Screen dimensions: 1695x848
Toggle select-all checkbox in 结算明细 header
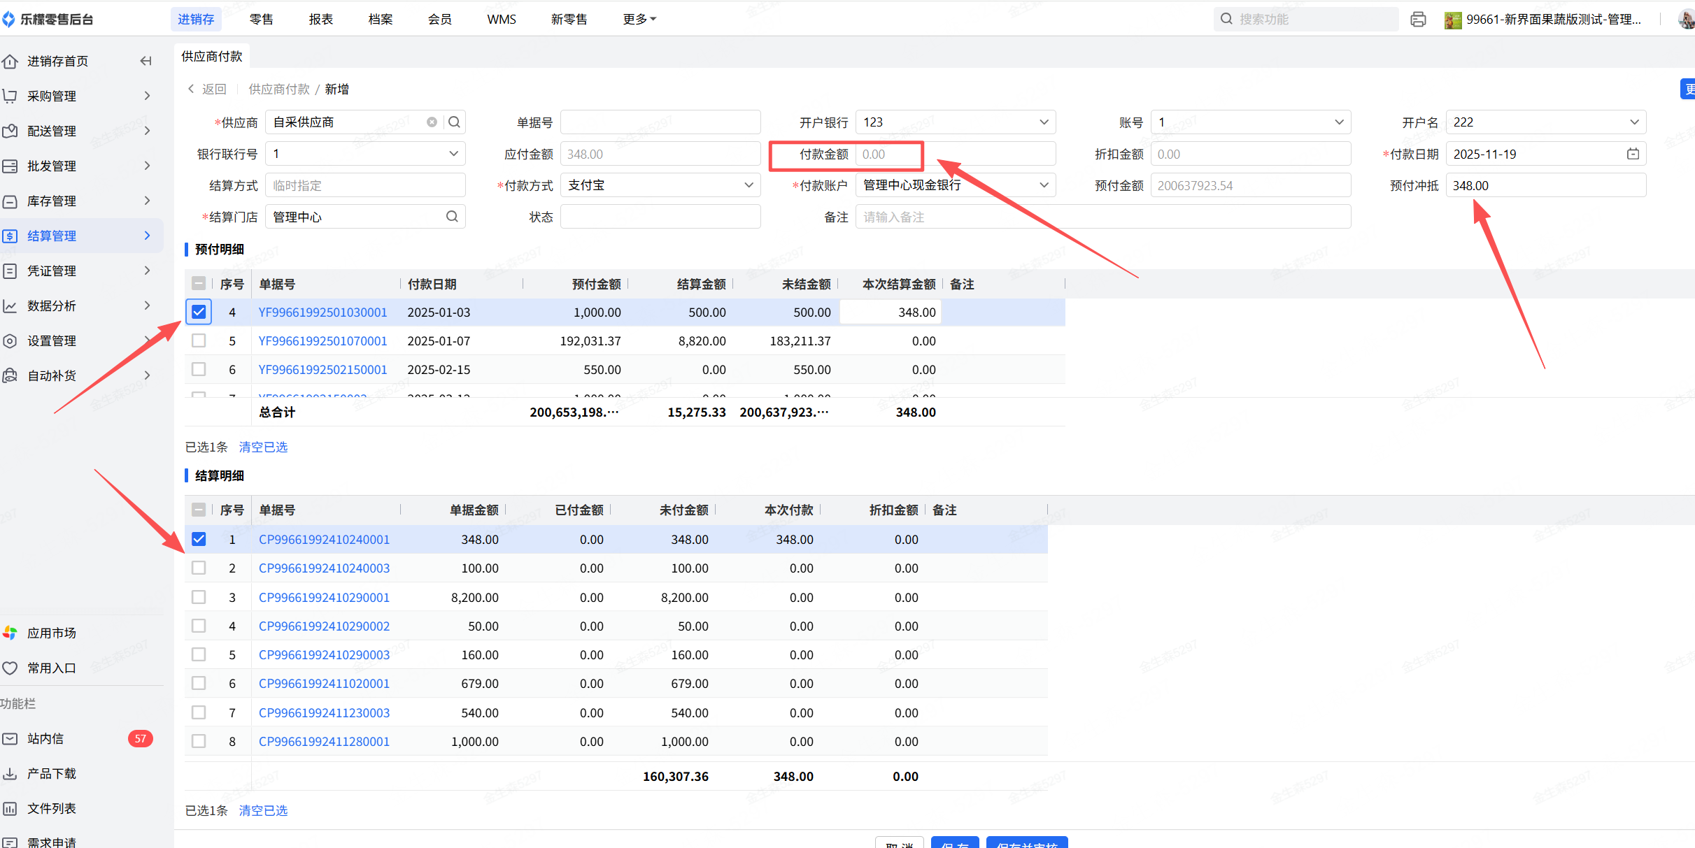pos(199,510)
